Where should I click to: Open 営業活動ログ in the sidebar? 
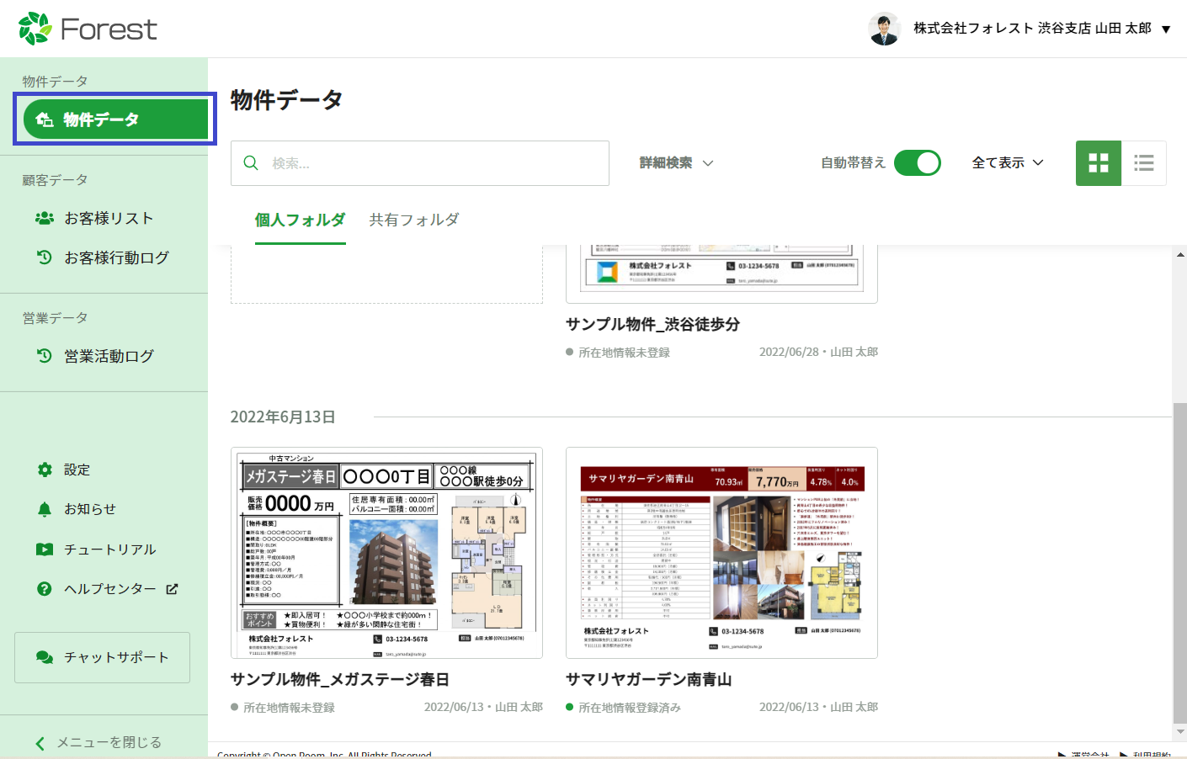pos(108,356)
